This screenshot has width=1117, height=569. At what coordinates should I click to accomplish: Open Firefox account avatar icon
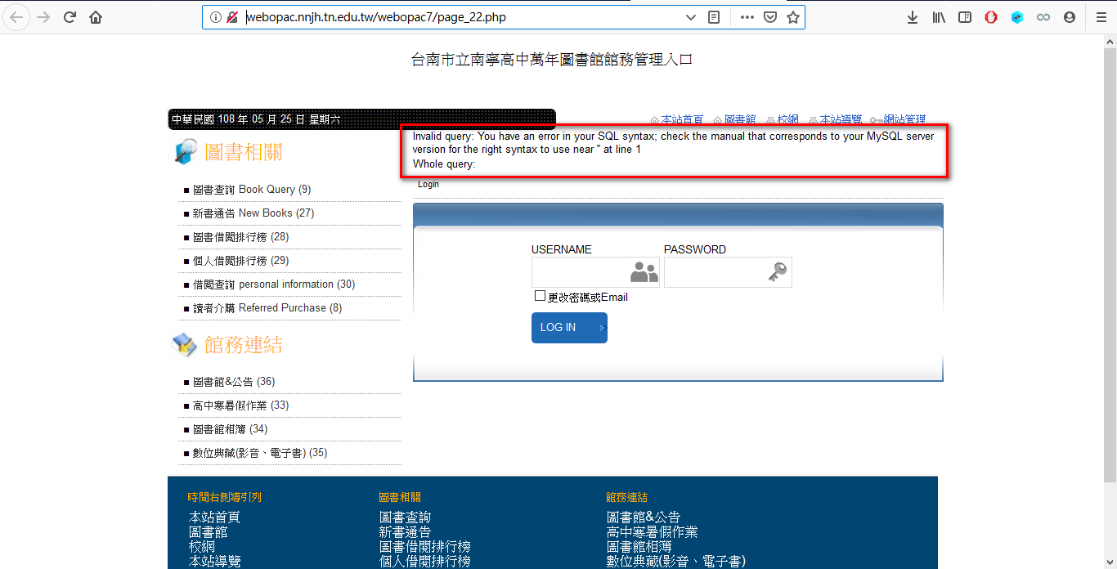pyautogui.click(x=1070, y=17)
